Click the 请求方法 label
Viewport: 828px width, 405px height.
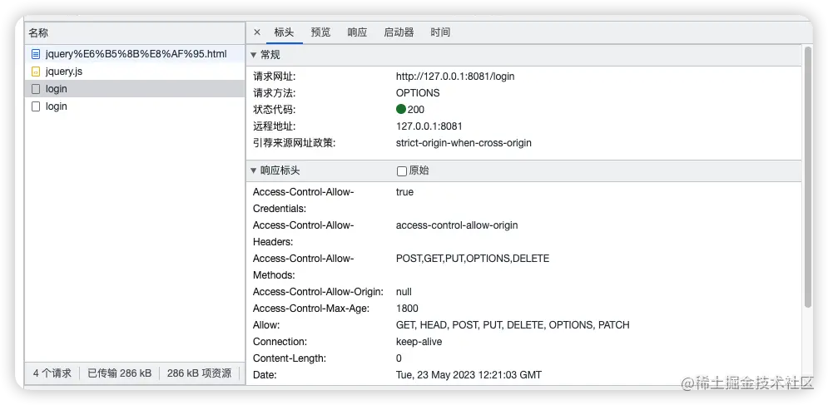click(x=274, y=93)
